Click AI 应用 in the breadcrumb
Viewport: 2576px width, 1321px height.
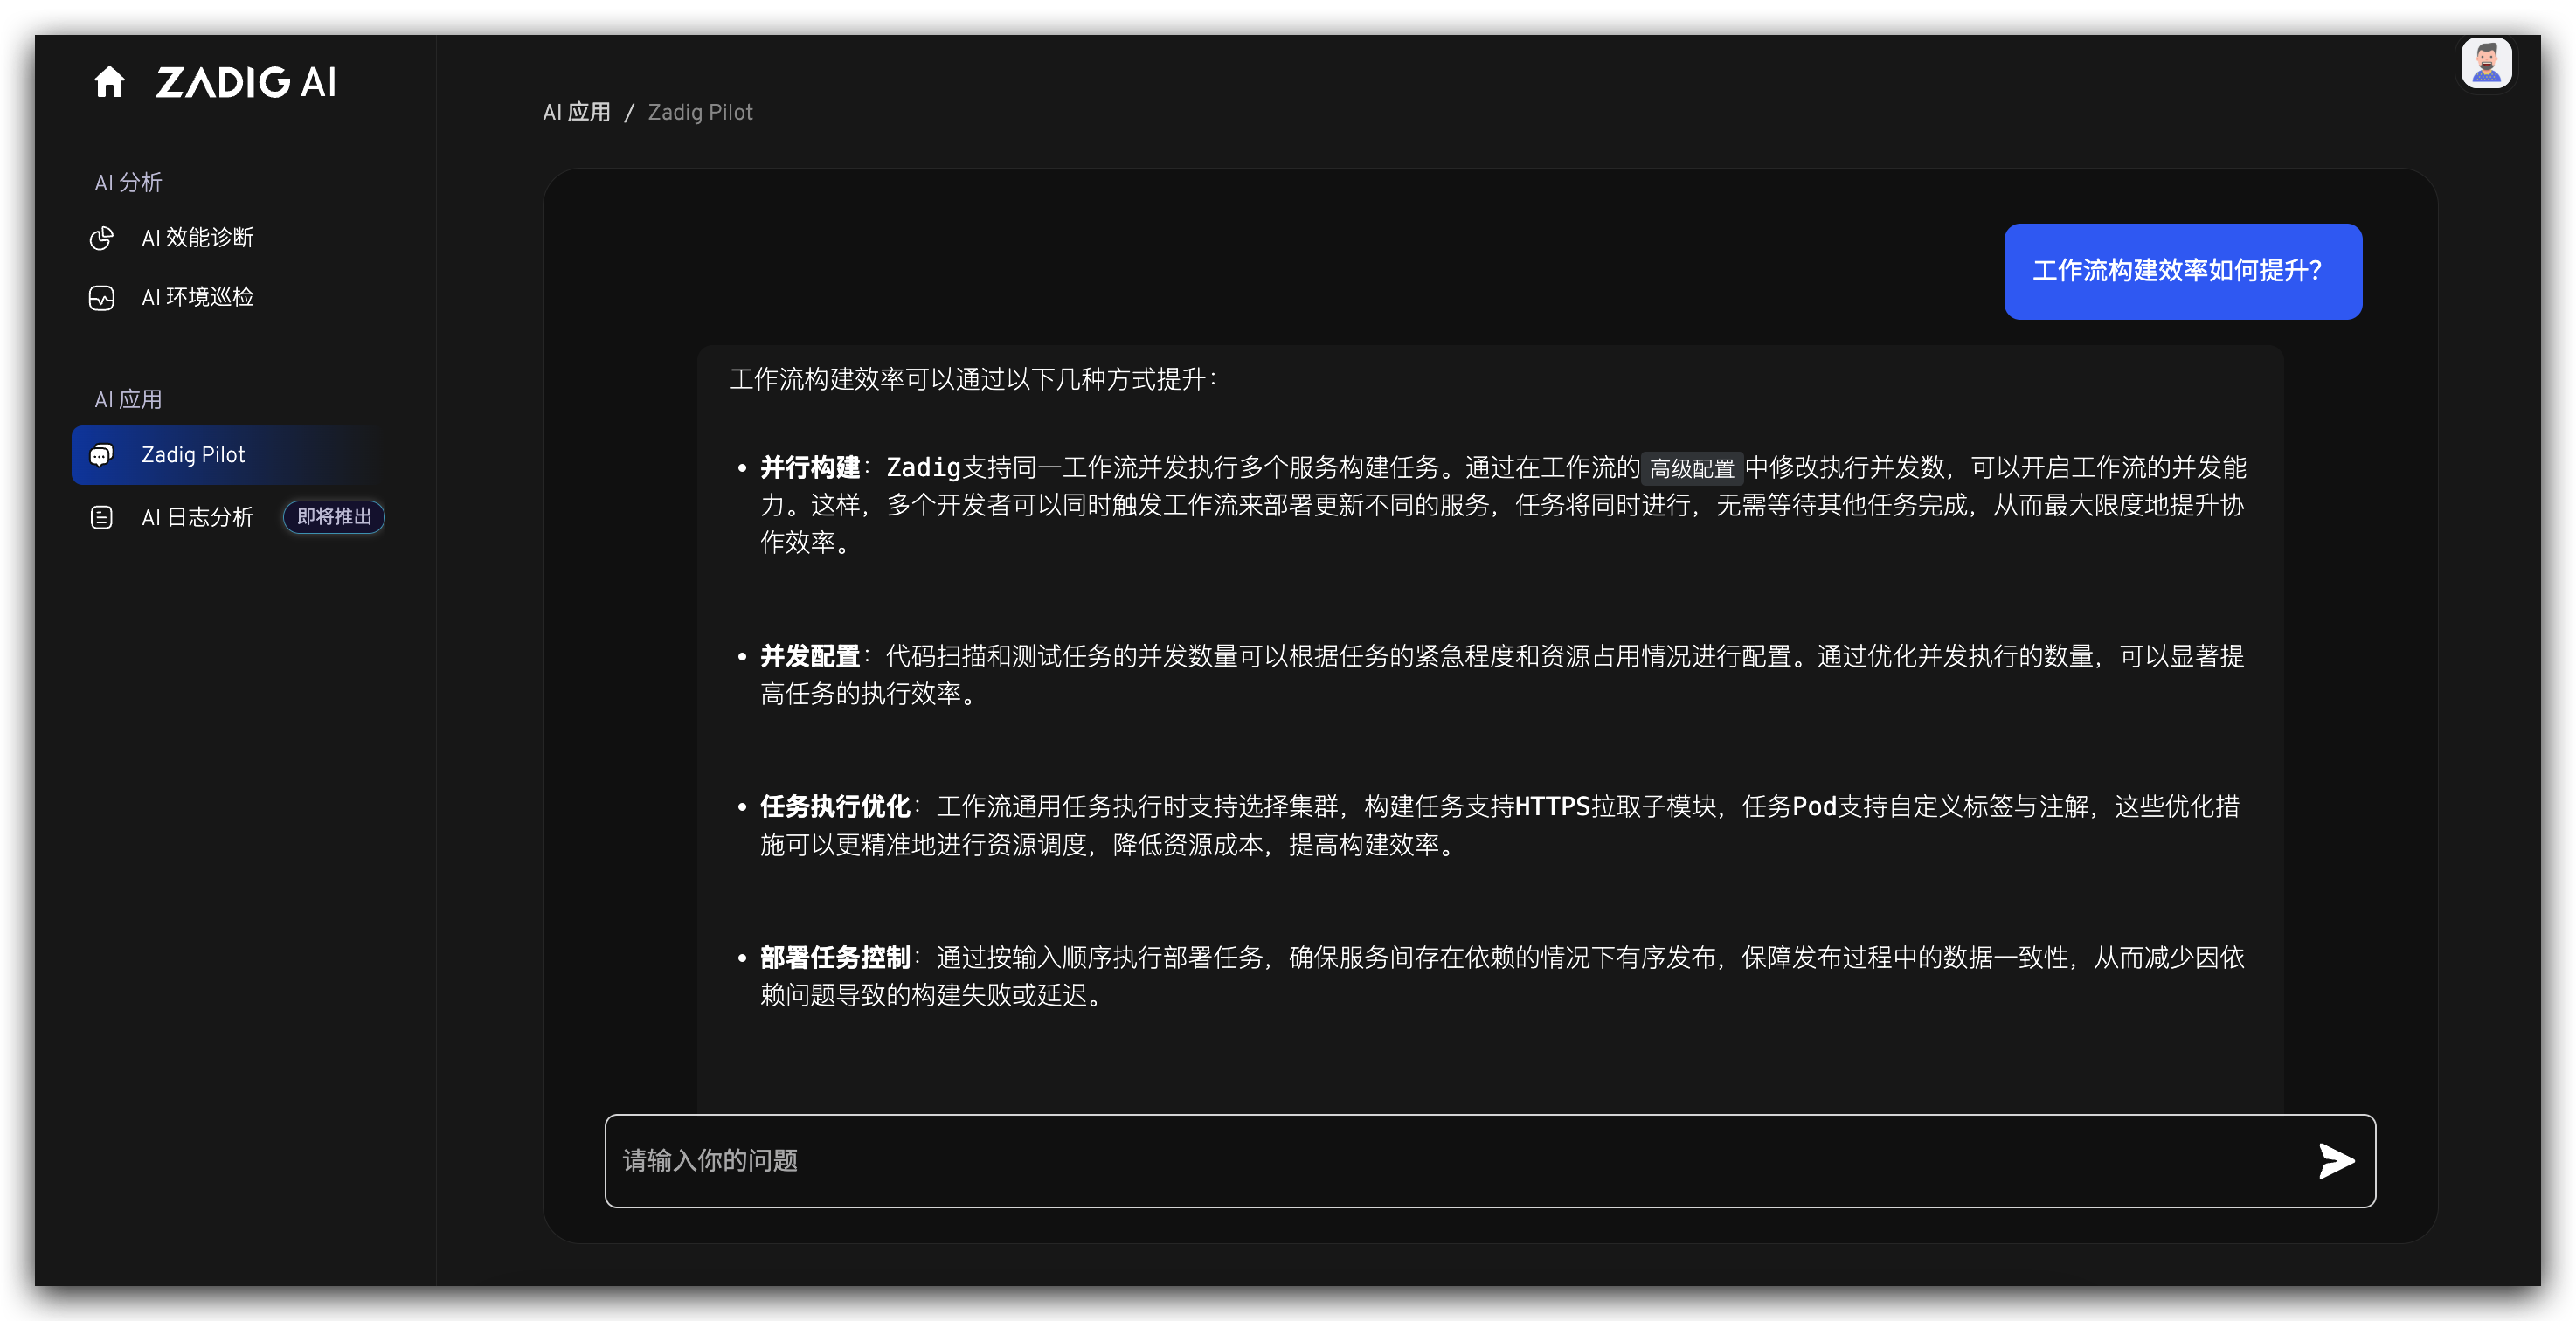coord(577,113)
